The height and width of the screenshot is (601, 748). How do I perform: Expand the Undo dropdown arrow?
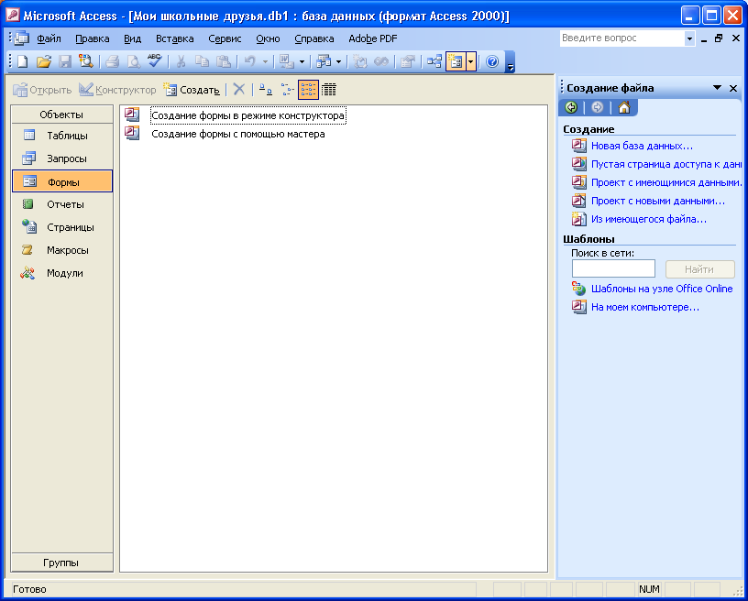(x=265, y=61)
